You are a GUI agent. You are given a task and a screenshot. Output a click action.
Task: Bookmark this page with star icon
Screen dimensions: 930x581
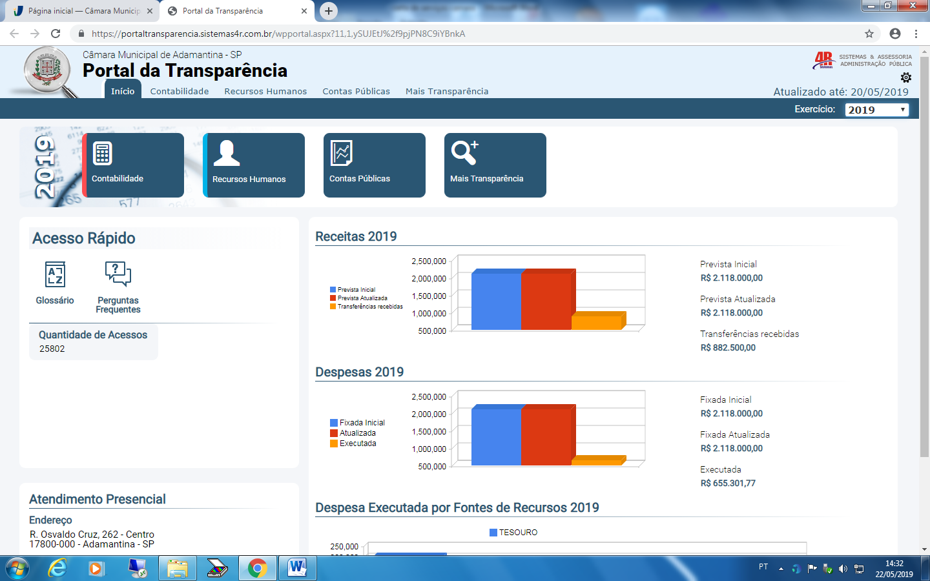pos(869,34)
